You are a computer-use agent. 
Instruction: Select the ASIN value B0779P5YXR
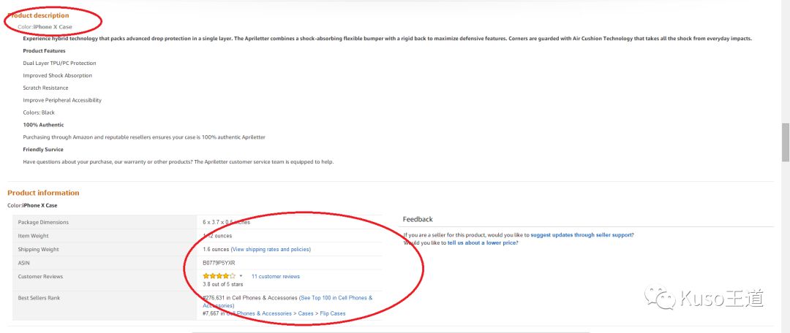point(219,262)
